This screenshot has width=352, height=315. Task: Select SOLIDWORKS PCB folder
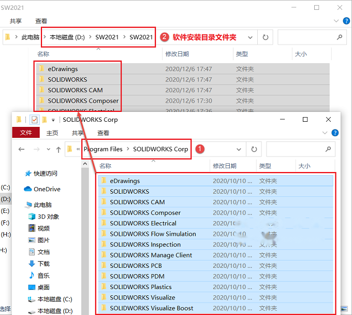215,266
